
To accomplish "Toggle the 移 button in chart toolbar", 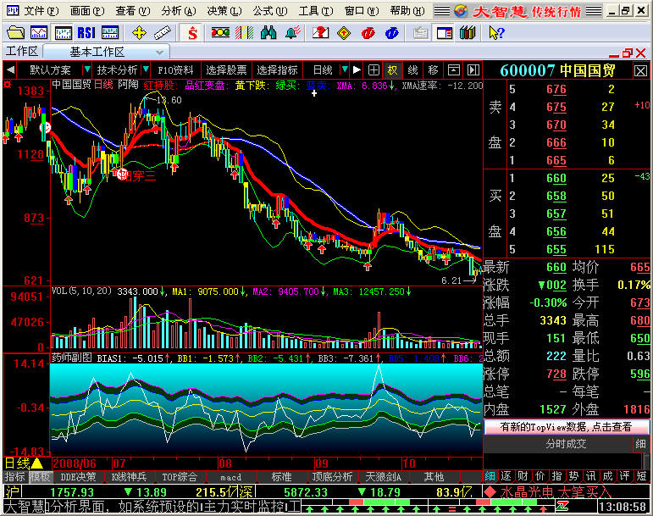I will click(433, 70).
